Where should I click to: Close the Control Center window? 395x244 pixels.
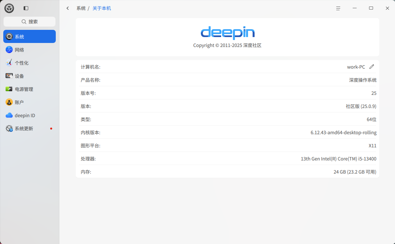pos(387,8)
